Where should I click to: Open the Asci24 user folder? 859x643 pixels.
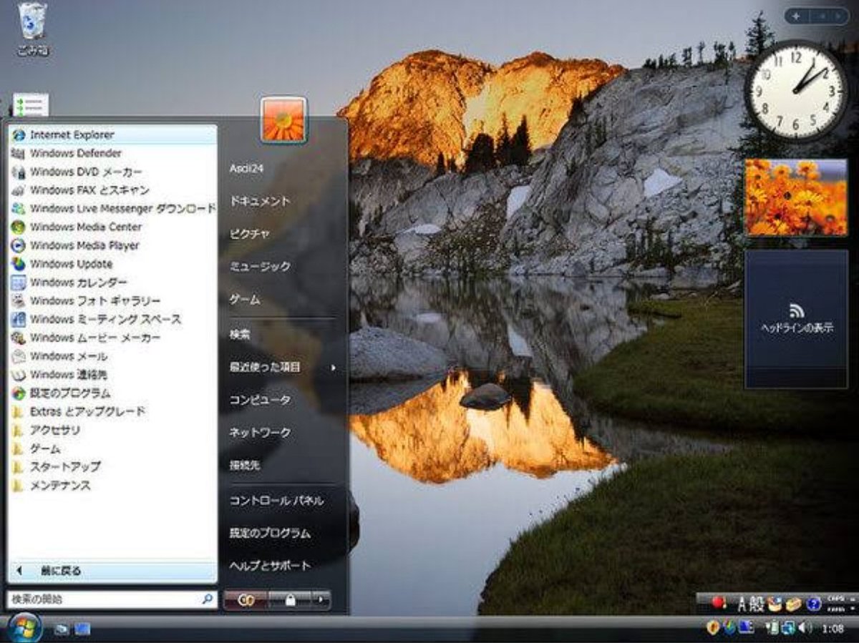[247, 168]
